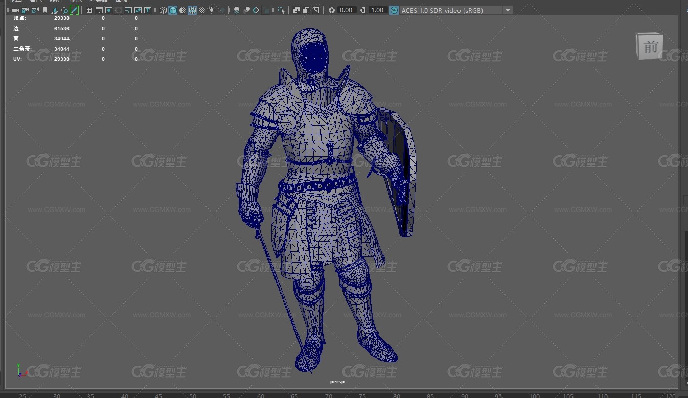The height and width of the screenshot is (398, 688).
Task: Click the Use All Lights bulb icon
Action: (212, 10)
